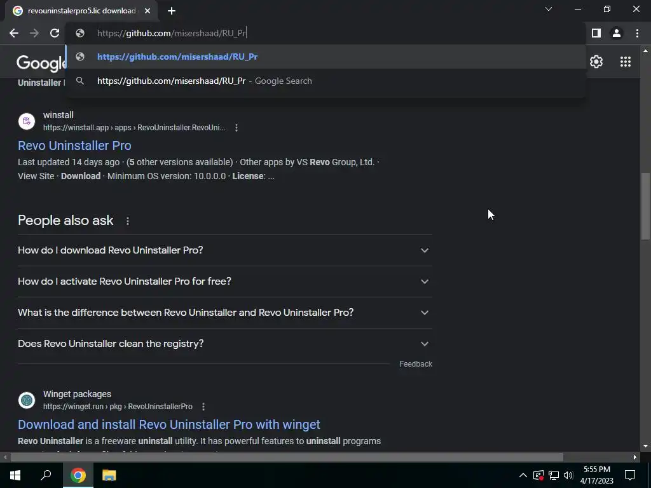Viewport: 651px width, 488px height.
Task: Expand How do I download Revo Uninstaller Pro?
Action: point(224,250)
